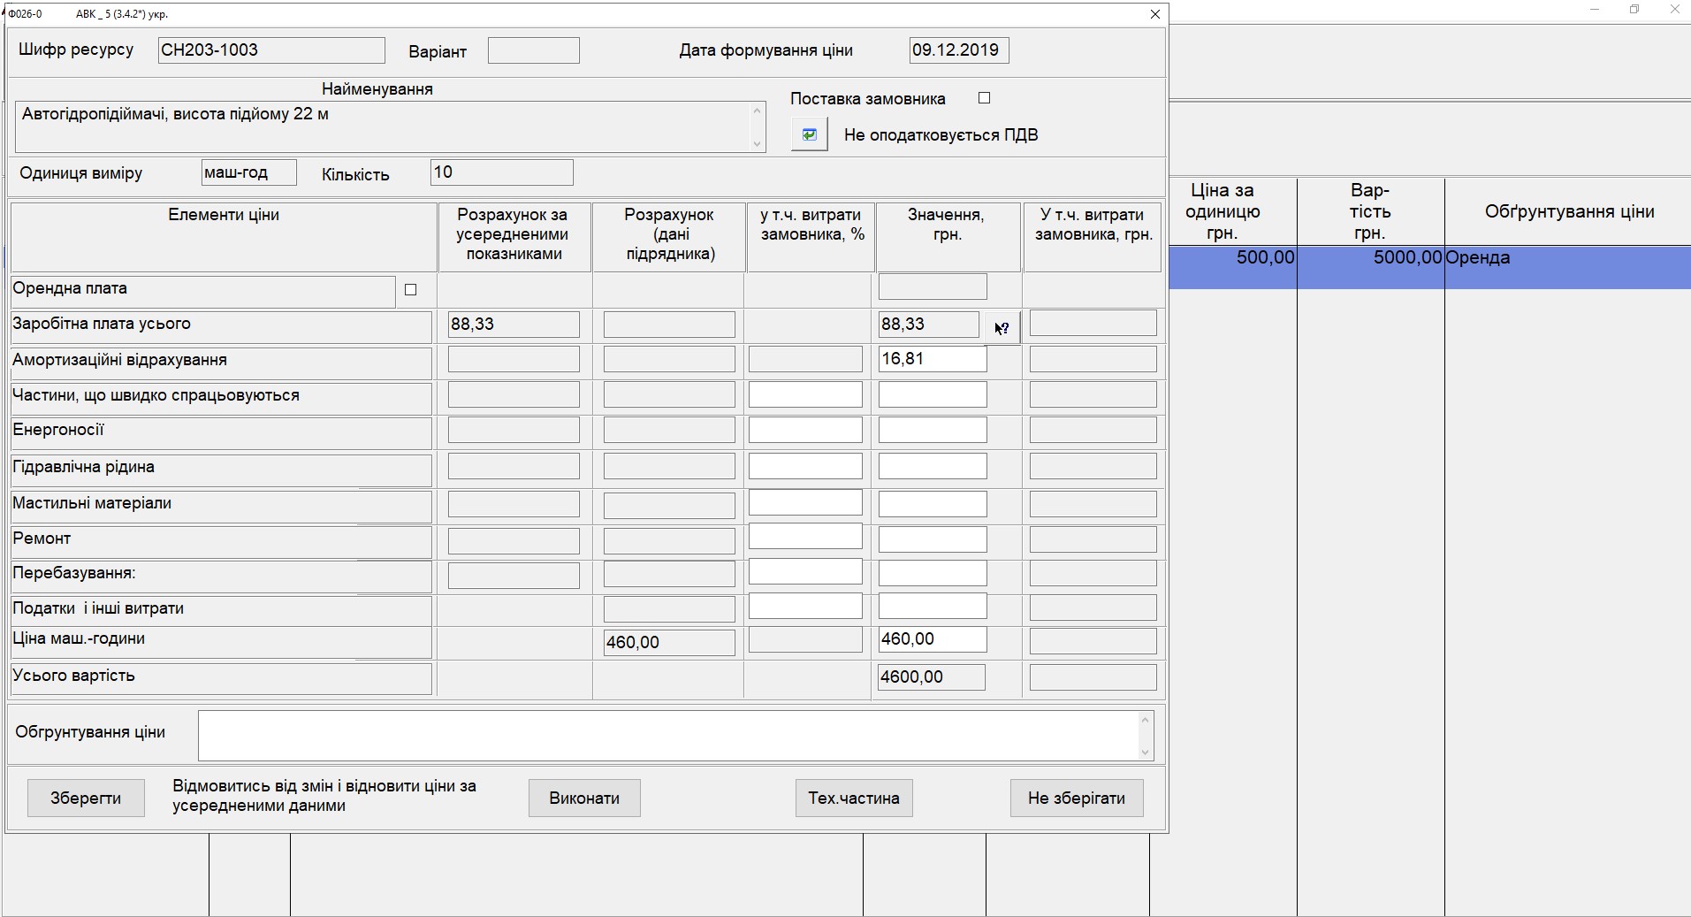Open the Тех.частина section
1691x917 pixels.
854,798
